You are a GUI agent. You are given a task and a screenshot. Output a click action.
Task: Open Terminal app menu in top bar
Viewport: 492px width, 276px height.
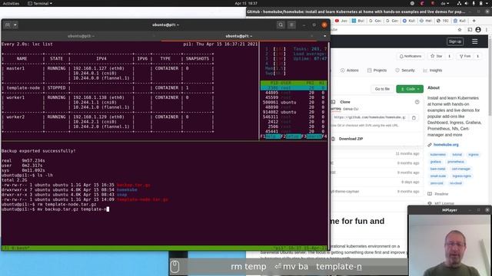[40, 3]
